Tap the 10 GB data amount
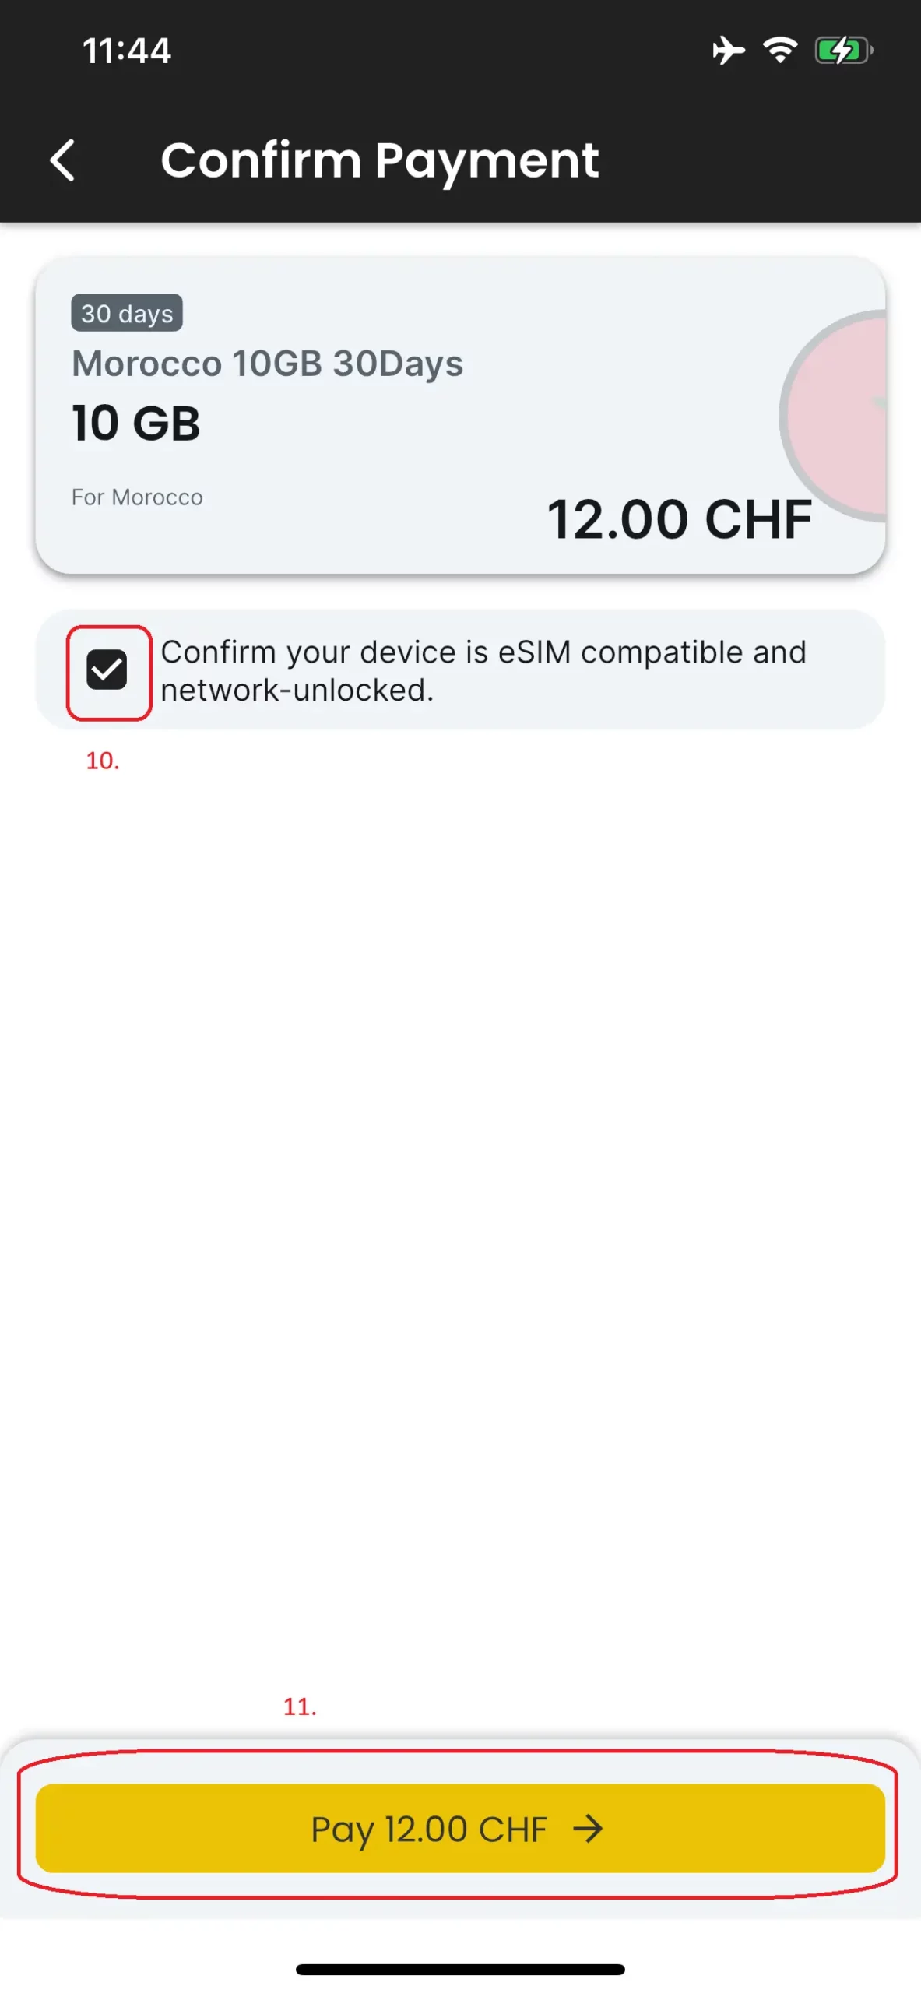The width and height of the screenshot is (921, 1993). tap(136, 424)
